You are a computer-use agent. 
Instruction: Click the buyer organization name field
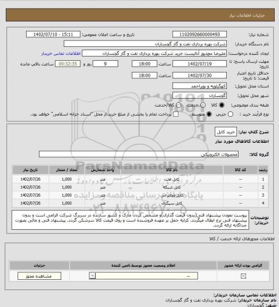click(145, 44)
